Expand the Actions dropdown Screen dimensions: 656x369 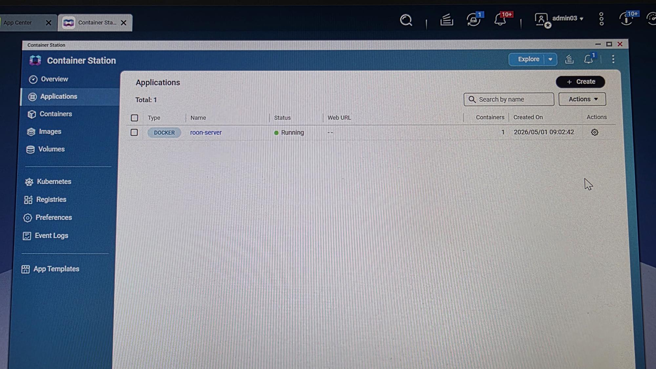point(582,99)
